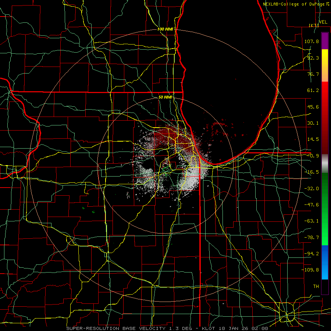Viewport: 331px width, 331px height.
Task: Click the 14.5 legend value
Action: coord(313,139)
